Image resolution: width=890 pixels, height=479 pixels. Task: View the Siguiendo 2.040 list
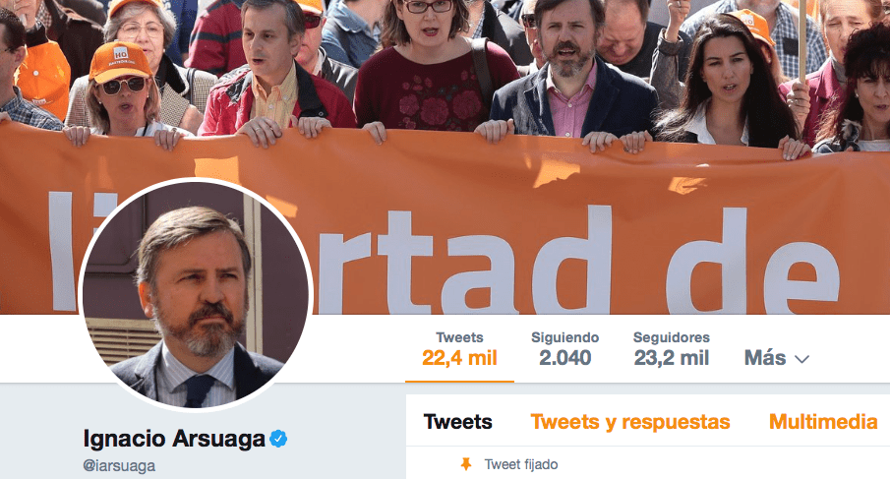(564, 349)
